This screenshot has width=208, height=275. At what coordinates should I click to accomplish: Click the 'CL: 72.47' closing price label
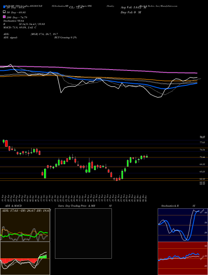coord(77,7)
